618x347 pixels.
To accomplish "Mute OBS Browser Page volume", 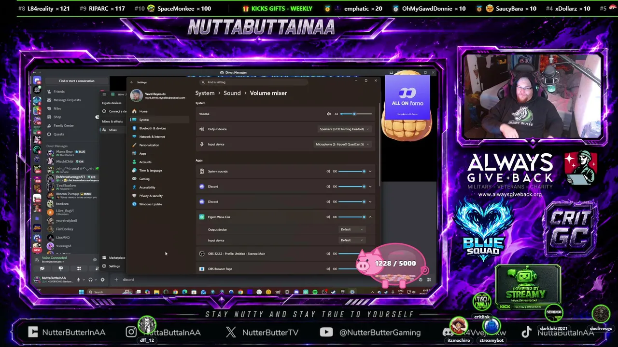I will (328, 269).
